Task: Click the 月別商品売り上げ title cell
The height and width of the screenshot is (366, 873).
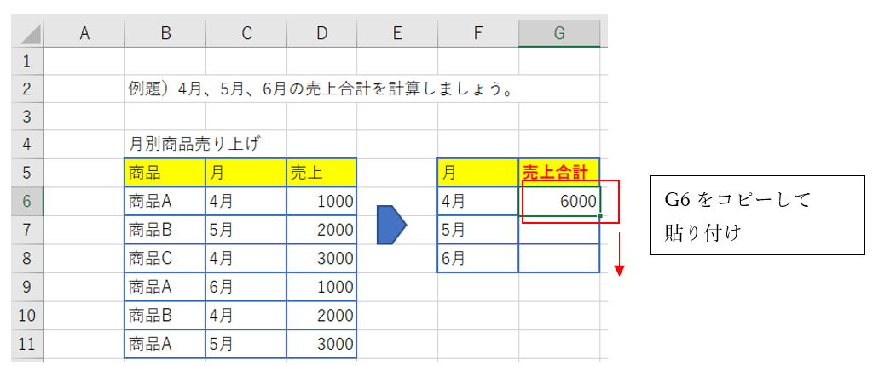Action: 194,144
